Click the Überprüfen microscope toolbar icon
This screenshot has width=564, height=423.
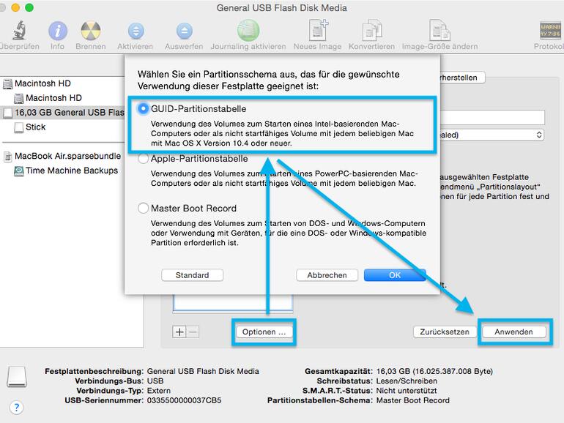click(20, 30)
